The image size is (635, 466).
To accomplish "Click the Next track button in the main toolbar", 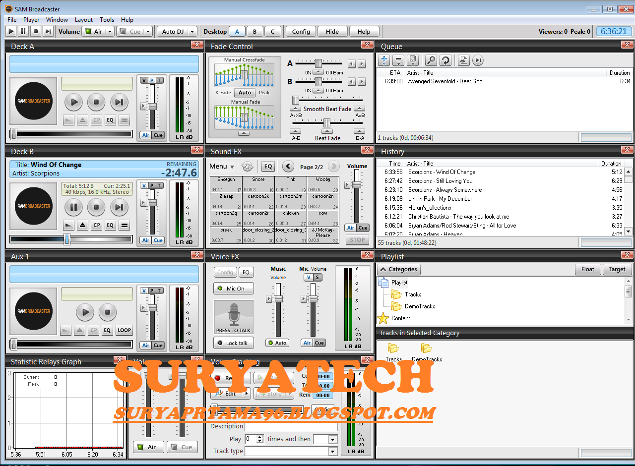I will tap(48, 31).
